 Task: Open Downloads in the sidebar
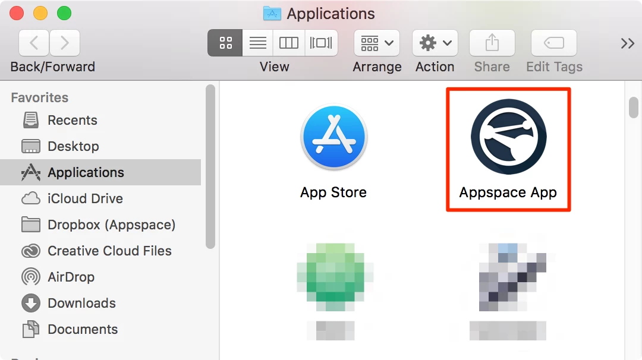click(100, 303)
